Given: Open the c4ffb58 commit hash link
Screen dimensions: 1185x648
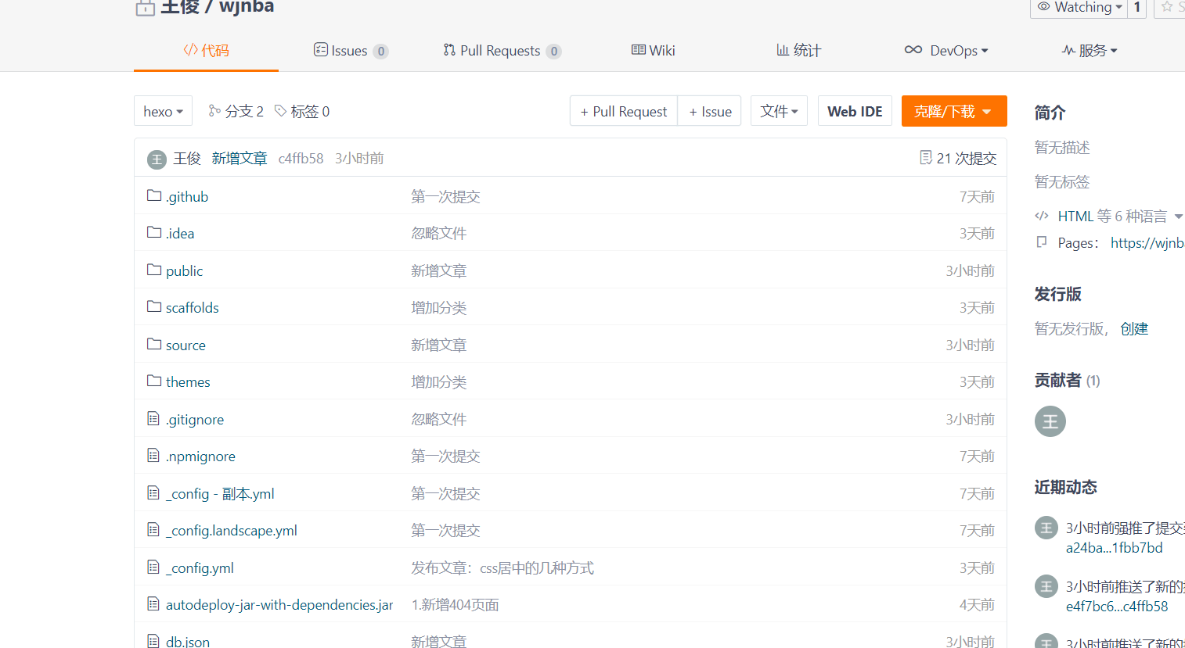Looking at the screenshot, I should 301,159.
